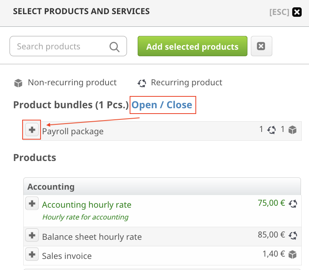Click the non-recurring product box legend icon

pyautogui.click(x=18, y=83)
